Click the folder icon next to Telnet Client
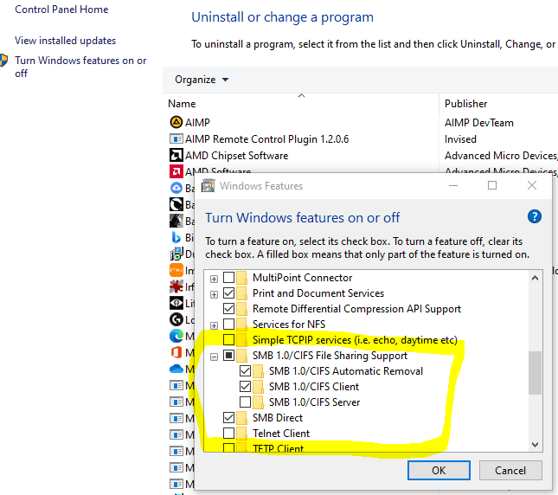 [241, 433]
